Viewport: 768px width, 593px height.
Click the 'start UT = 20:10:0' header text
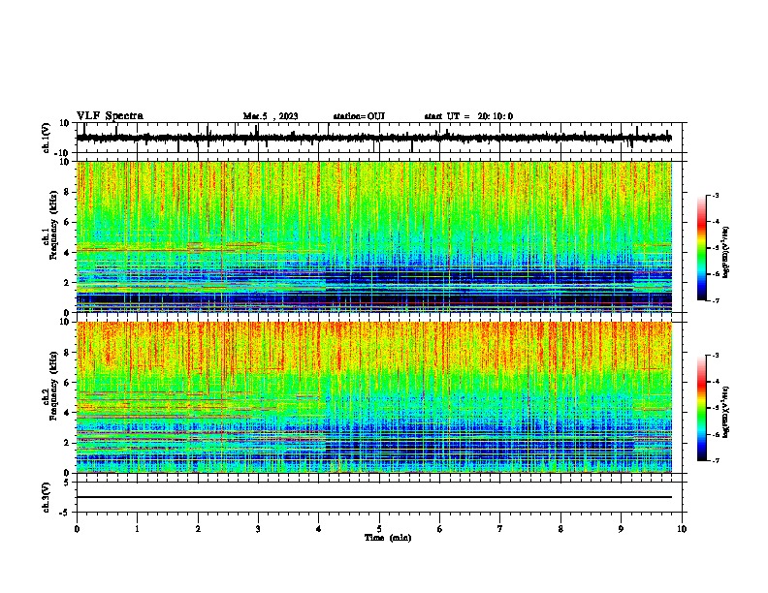[x=468, y=116]
